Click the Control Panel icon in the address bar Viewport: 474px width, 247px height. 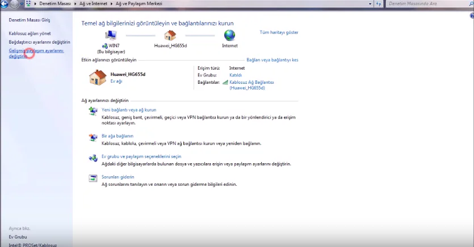tap(29, 3)
